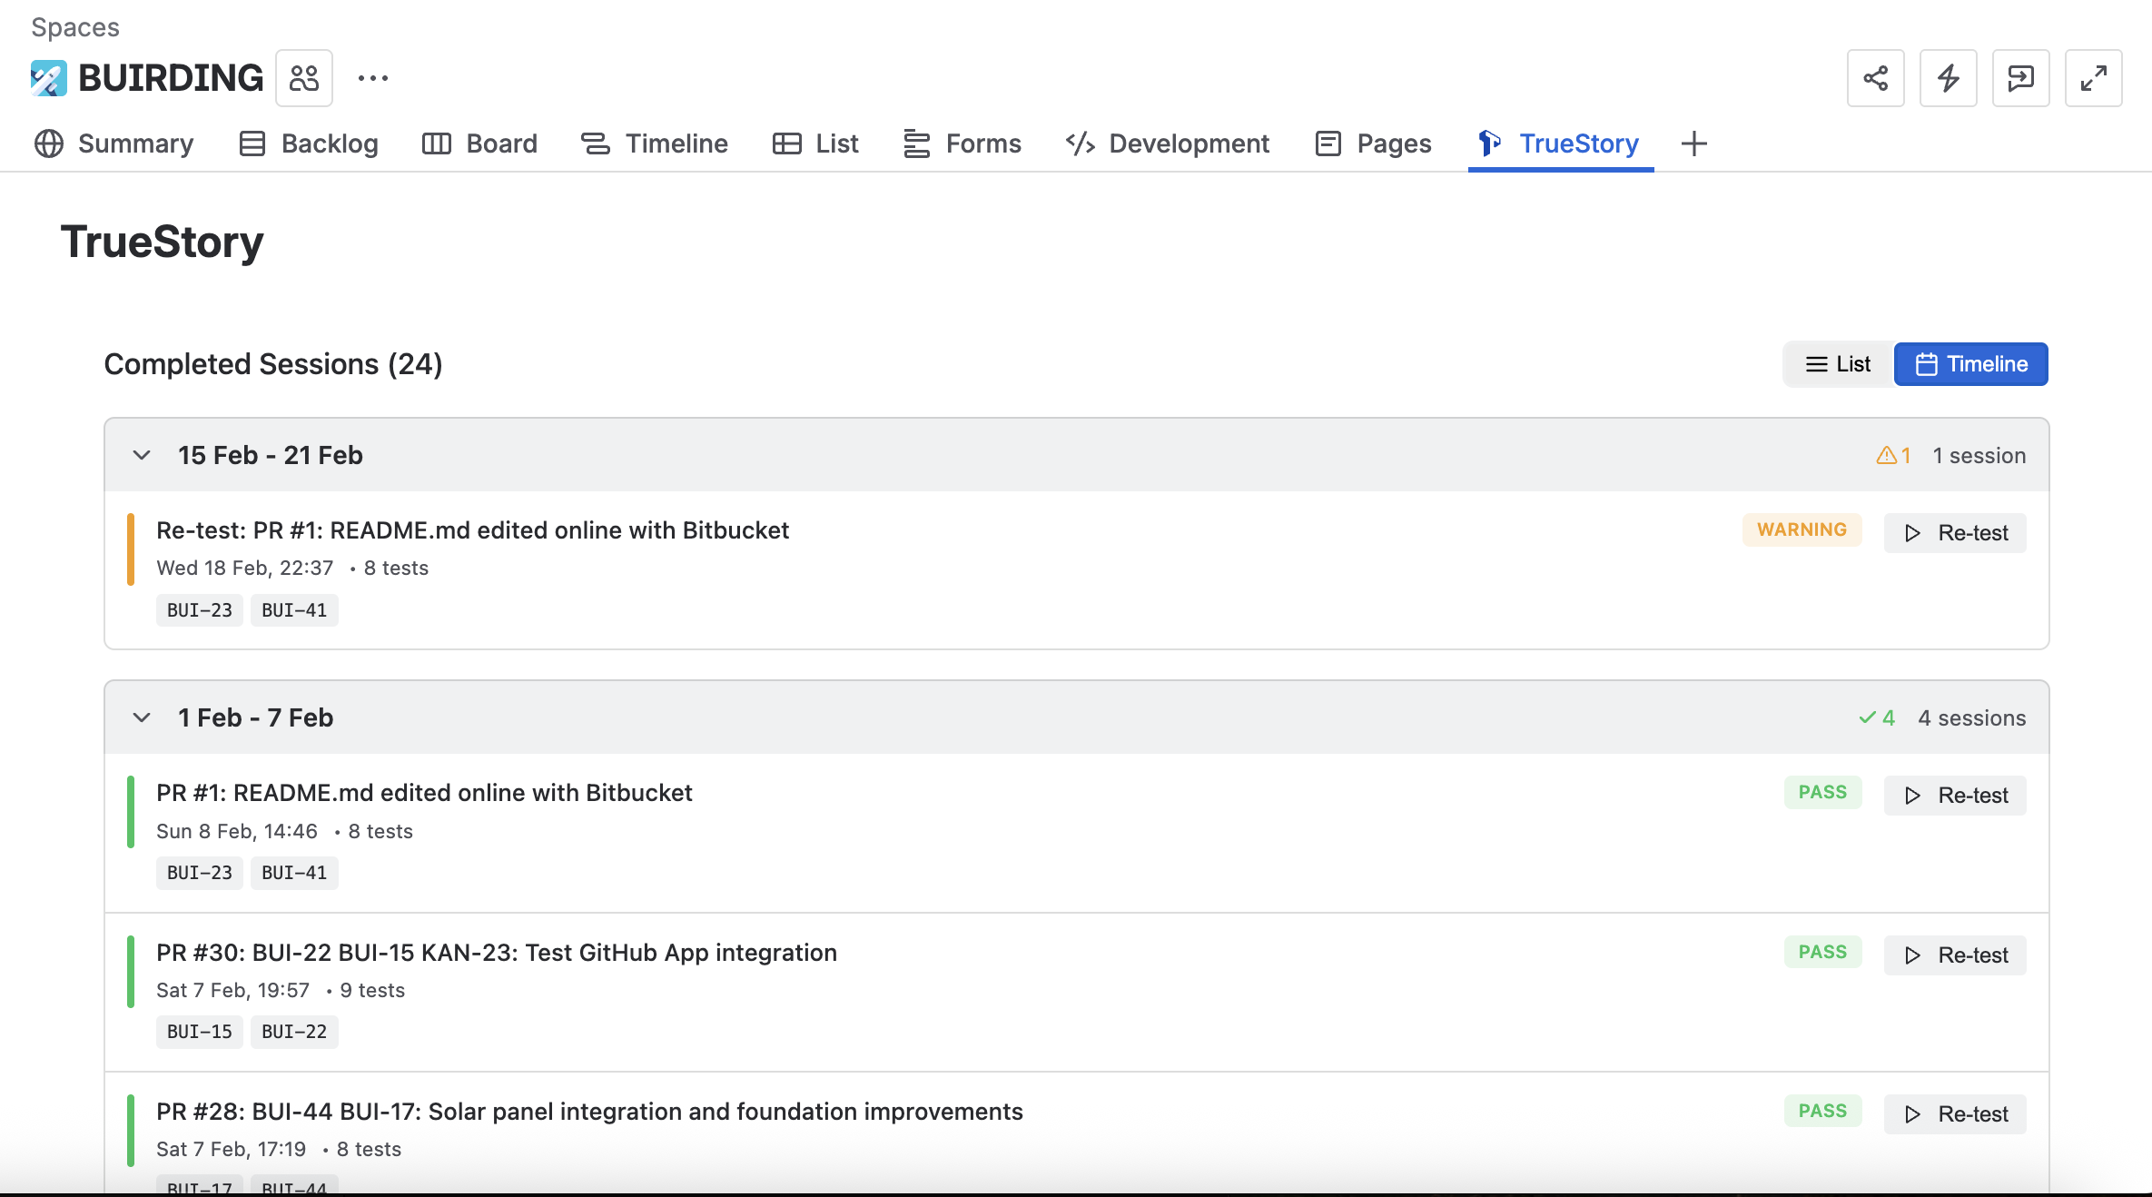Click the green checkmark count in 1 Feb header
Image resolution: width=2152 pixels, height=1197 pixels.
click(1876, 717)
